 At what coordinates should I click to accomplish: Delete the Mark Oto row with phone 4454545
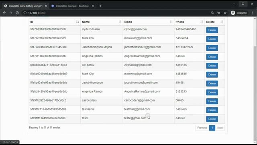[212, 75]
